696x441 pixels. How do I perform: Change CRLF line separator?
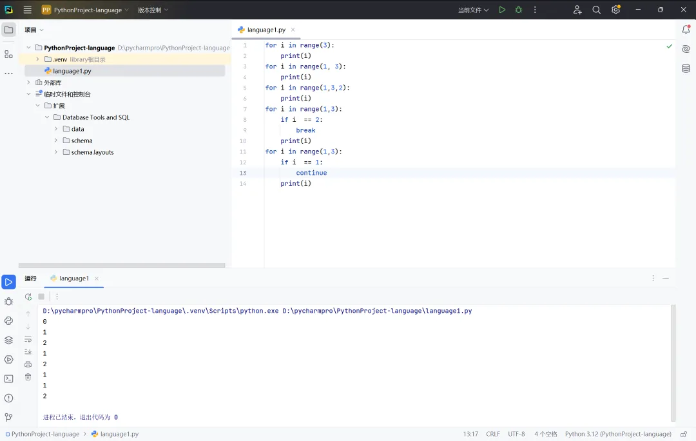point(493,434)
